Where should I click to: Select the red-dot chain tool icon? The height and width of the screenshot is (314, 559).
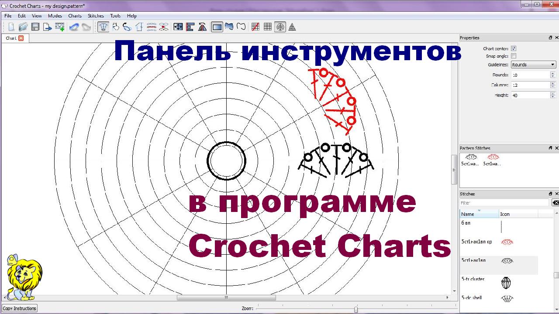(x=164, y=27)
